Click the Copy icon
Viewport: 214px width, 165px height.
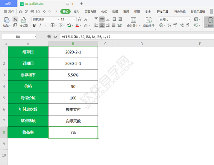(15, 25)
